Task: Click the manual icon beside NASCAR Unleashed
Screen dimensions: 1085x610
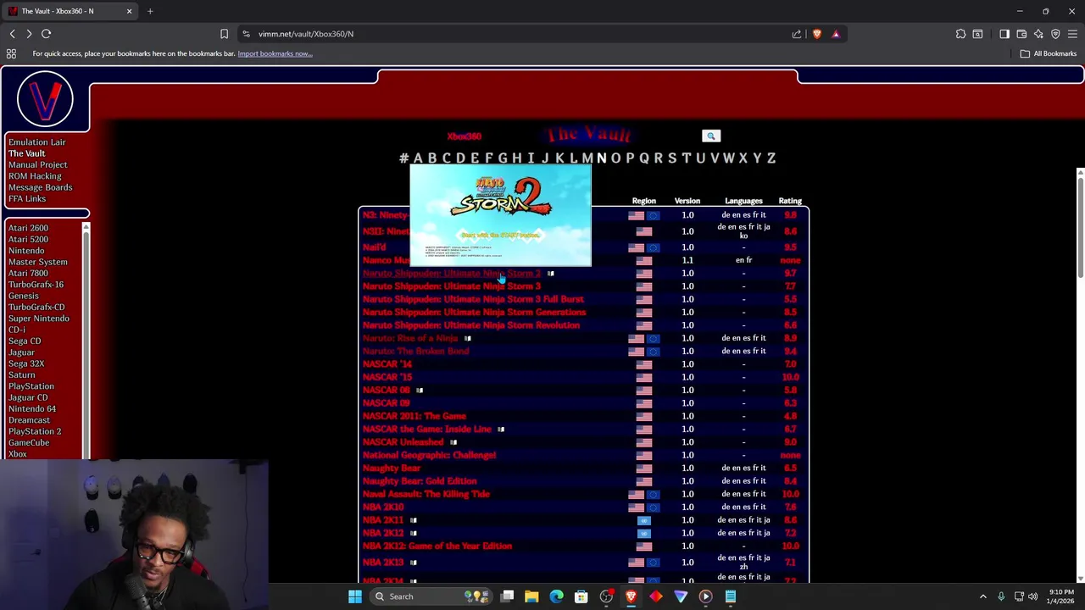Action: pos(453,442)
